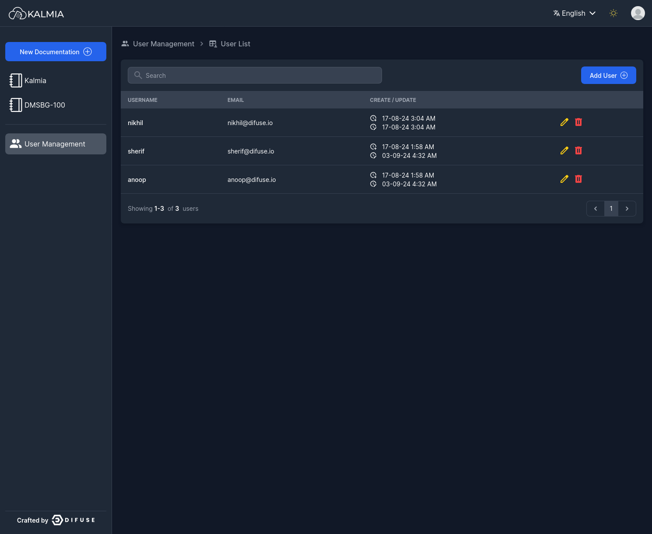This screenshot has height=534, width=652.
Task: Click email anoop@difuse.io
Action: tap(252, 180)
